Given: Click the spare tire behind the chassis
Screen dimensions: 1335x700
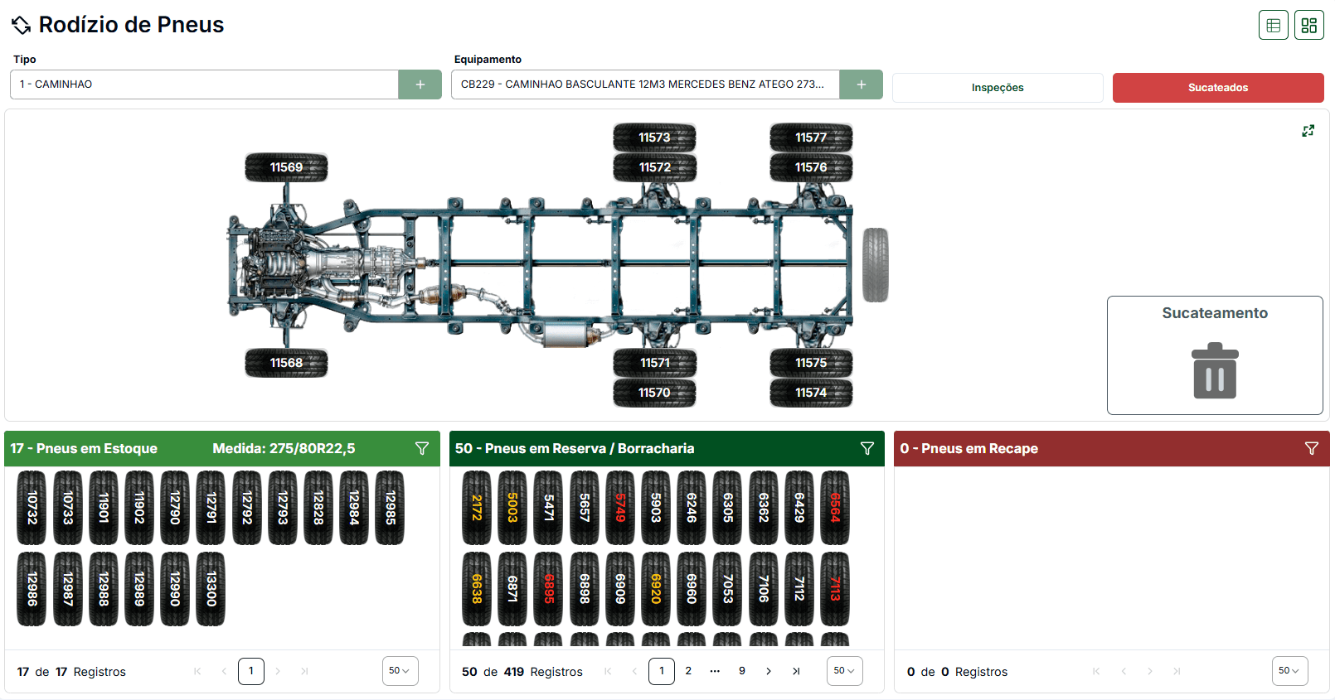Looking at the screenshot, I should (x=876, y=265).
